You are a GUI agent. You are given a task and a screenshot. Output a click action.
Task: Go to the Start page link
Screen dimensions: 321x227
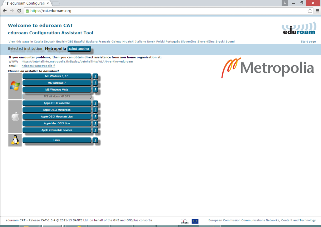308,42
